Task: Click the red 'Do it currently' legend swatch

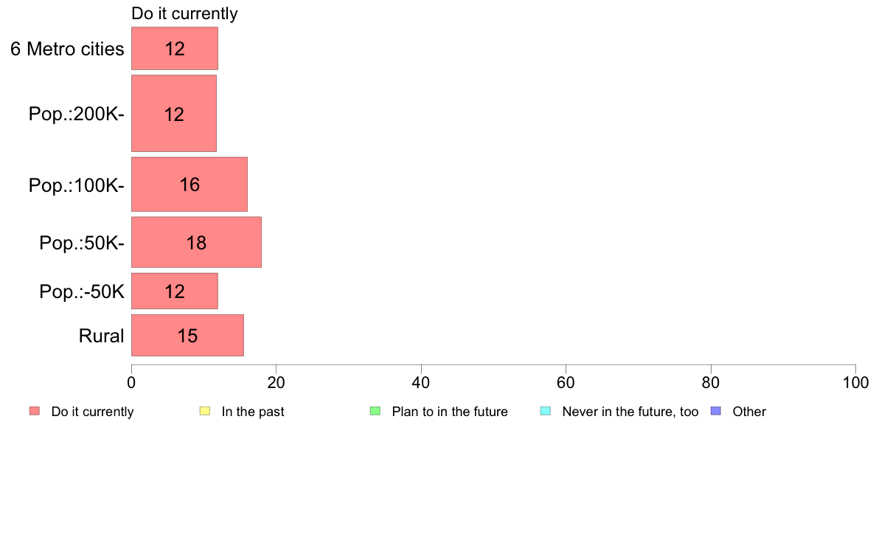Action: point(35,411)
